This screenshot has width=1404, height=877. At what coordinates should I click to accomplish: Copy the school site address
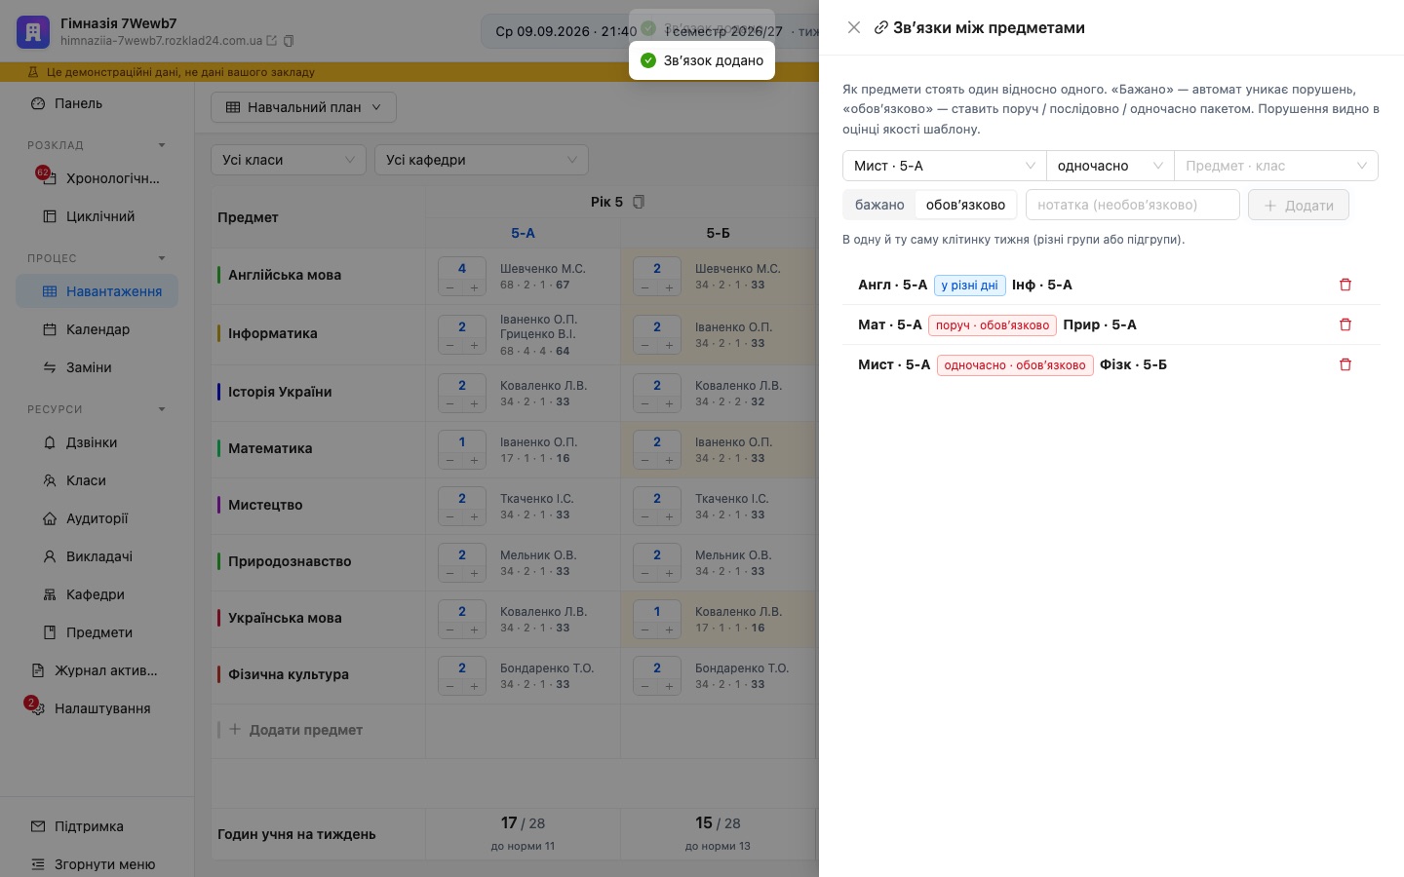pyautogui.click(x=289, y=41)
